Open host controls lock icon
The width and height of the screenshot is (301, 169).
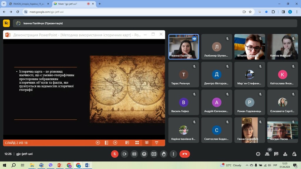click(294, 154)
